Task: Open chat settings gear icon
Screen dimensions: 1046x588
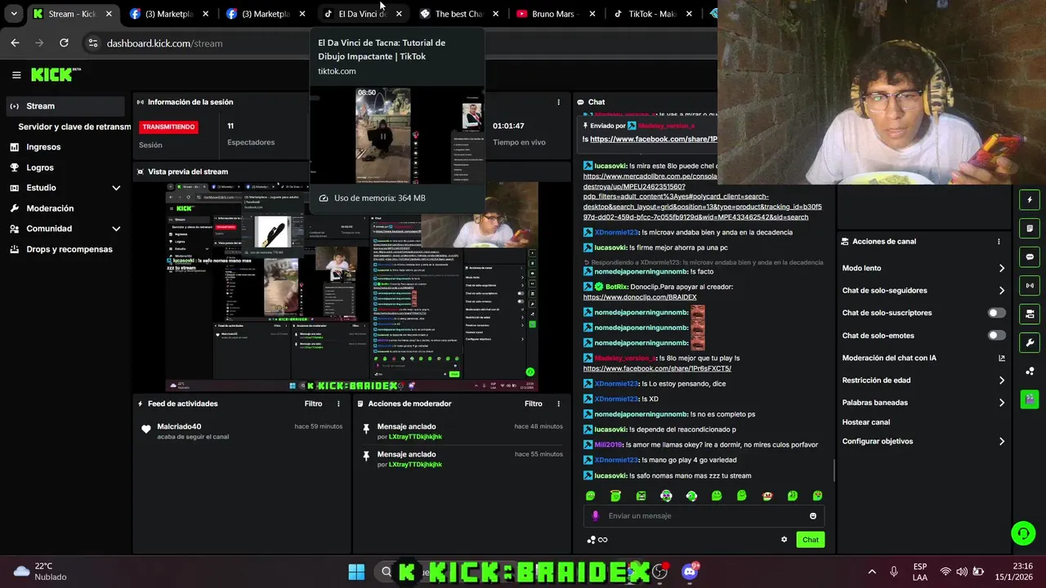Action: tap(784, 540)
